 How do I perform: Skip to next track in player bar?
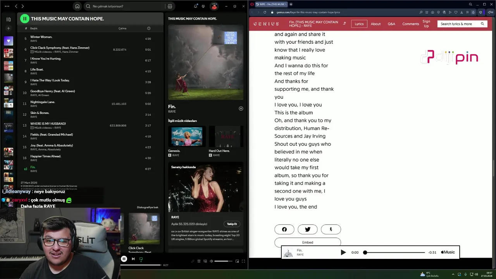point(133,259)
